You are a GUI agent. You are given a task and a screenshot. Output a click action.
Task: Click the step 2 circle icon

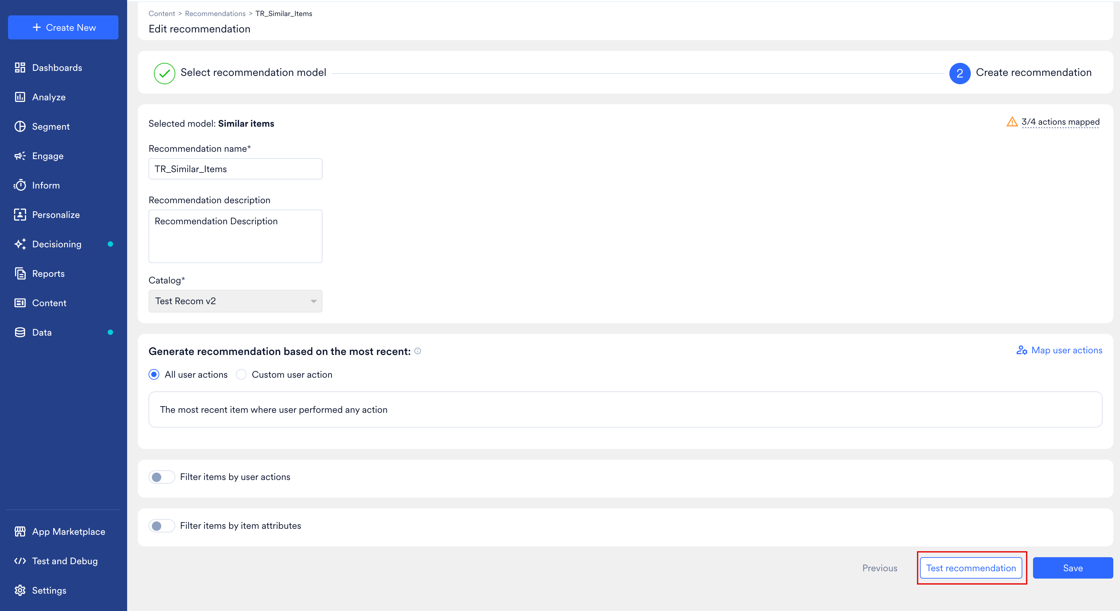pos(960,74)
